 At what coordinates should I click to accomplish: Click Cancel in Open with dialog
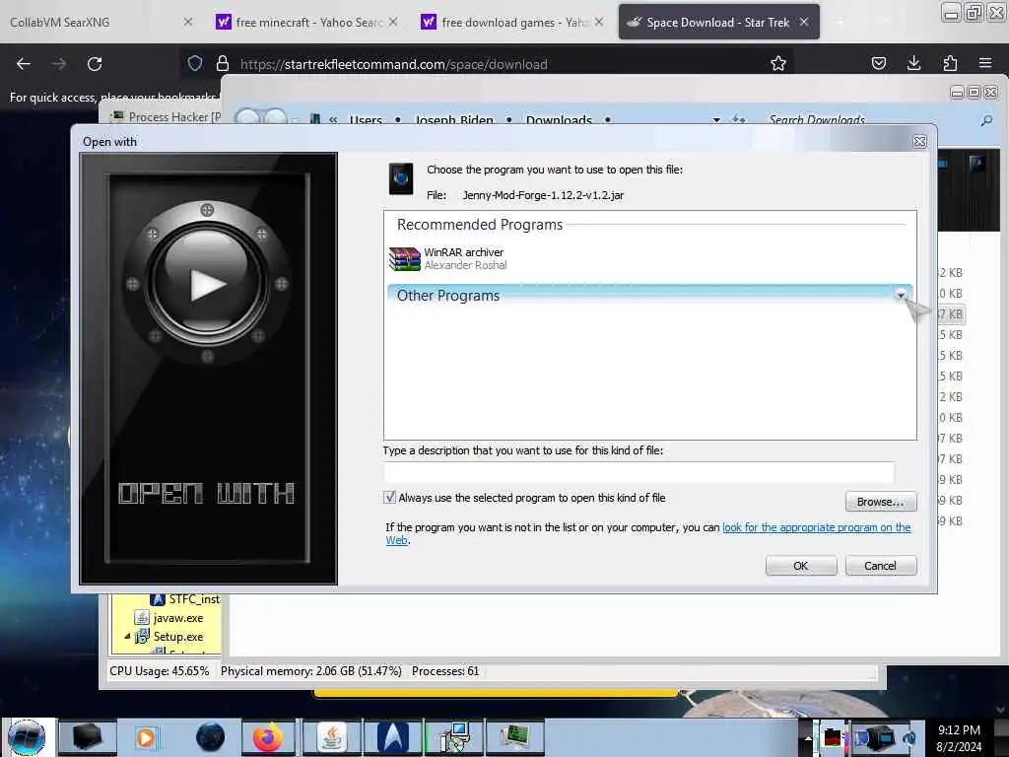pyautogui.click(x=880, y=565)
